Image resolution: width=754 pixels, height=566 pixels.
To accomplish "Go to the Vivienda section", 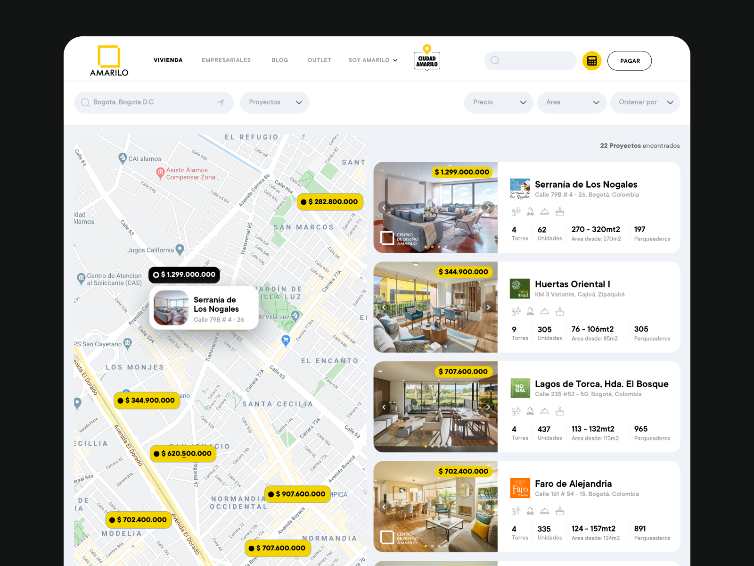I will [168, 60].
